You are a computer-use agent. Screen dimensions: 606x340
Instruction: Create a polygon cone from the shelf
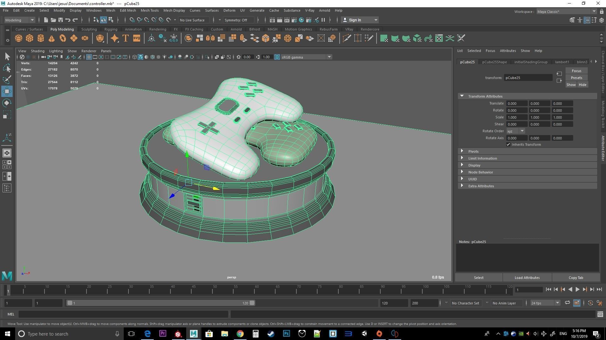coord(51,38)
